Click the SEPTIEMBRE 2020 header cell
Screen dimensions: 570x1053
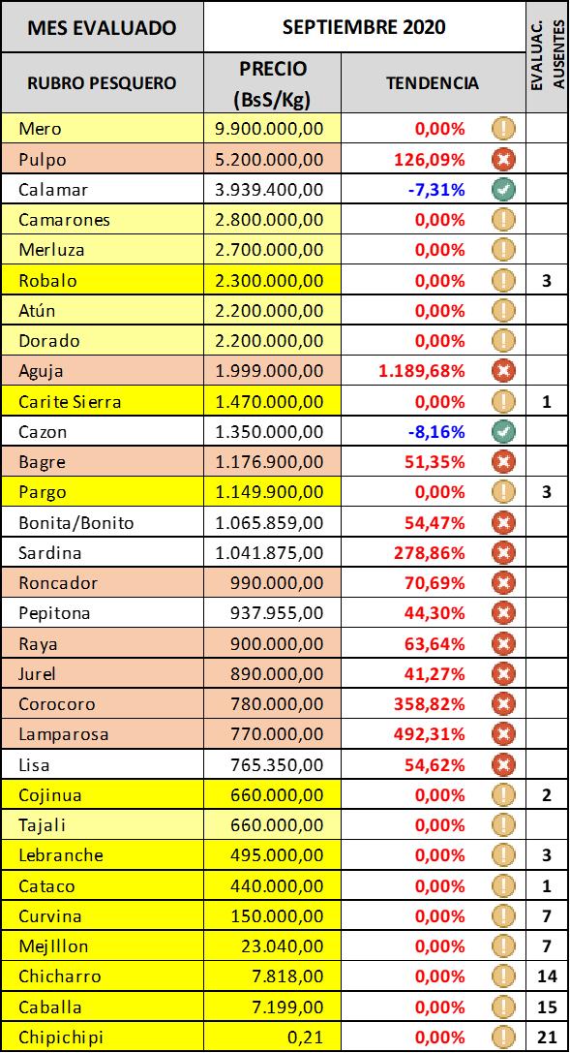(365, 27)
